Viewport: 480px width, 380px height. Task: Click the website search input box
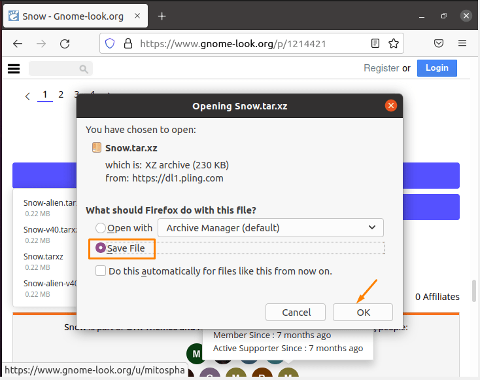(61, 69)
